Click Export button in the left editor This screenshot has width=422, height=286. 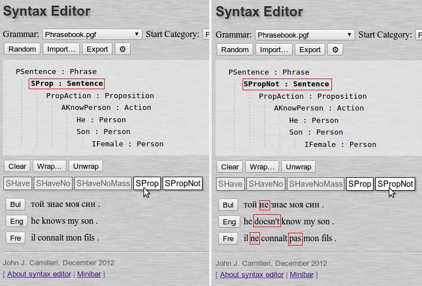tap(97, 49)
